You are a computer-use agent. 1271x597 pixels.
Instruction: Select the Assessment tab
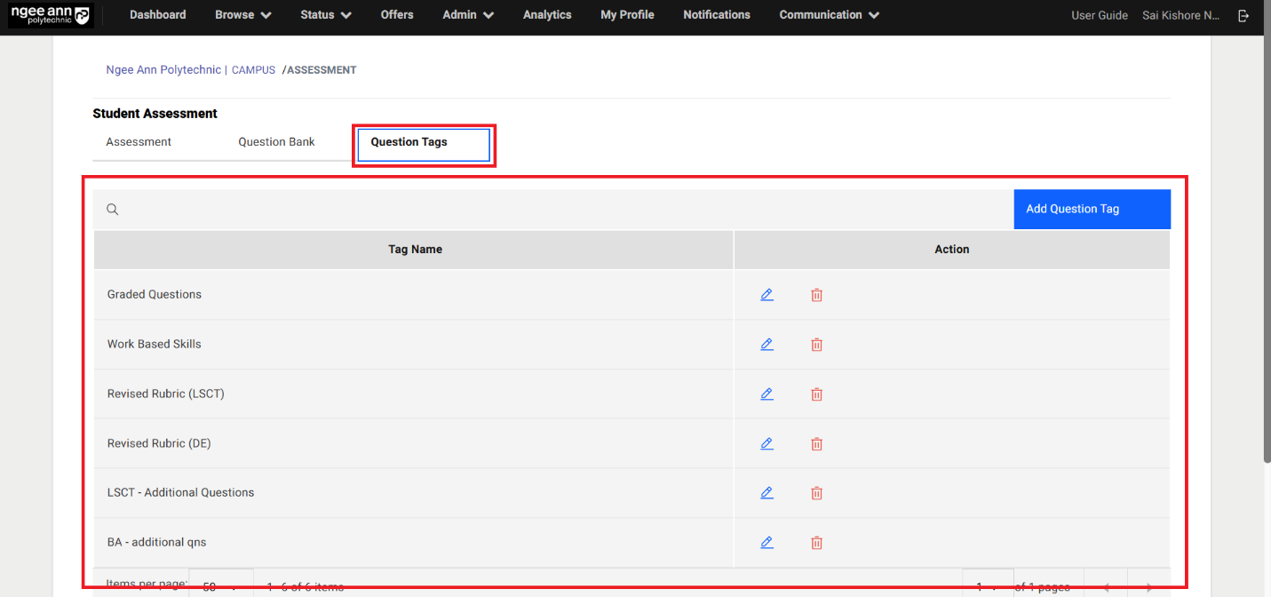(x=139, y=142)
